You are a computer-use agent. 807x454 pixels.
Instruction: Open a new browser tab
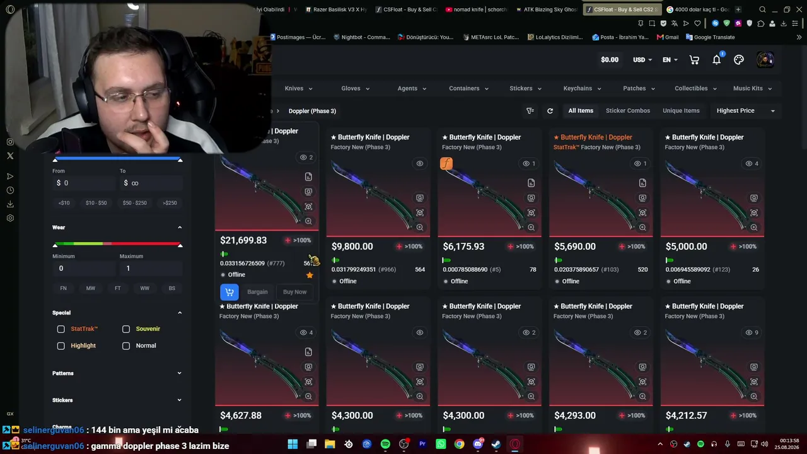coord(738,9)
